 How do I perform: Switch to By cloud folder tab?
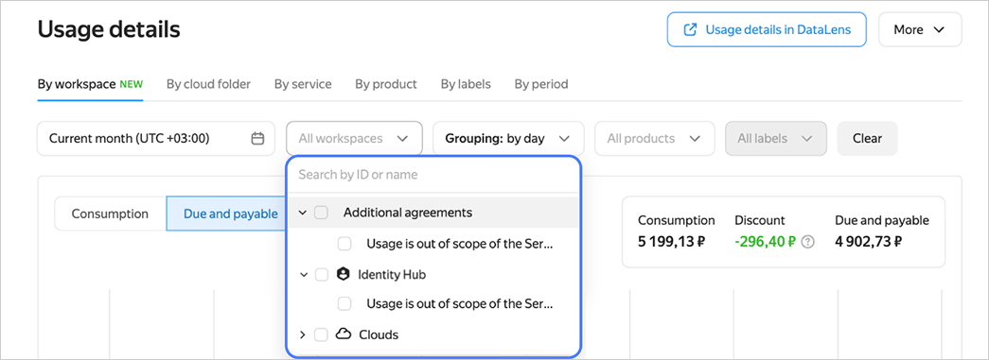(x=208, y=84)
